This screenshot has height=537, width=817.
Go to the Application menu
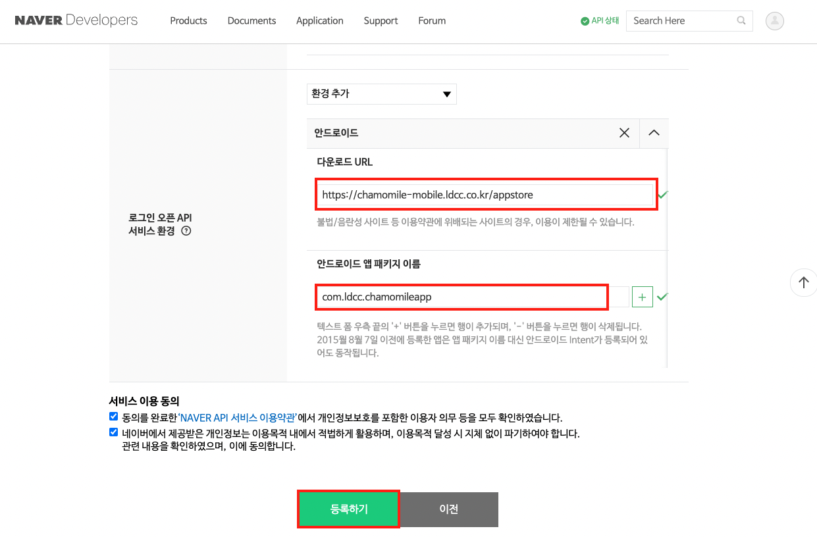coord(319,21)
